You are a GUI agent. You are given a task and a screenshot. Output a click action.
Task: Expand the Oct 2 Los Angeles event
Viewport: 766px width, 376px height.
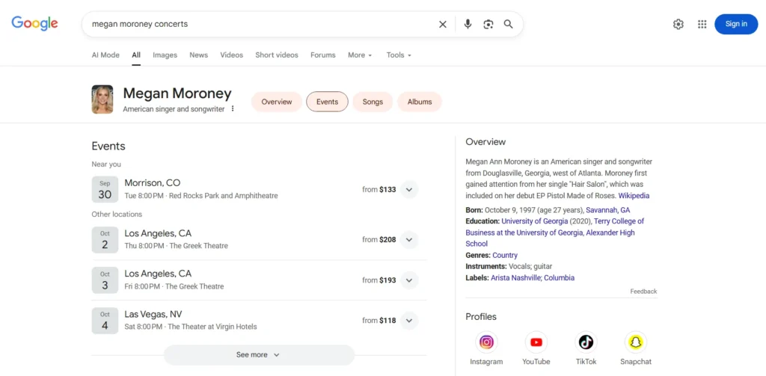click(x=409, y=240)
